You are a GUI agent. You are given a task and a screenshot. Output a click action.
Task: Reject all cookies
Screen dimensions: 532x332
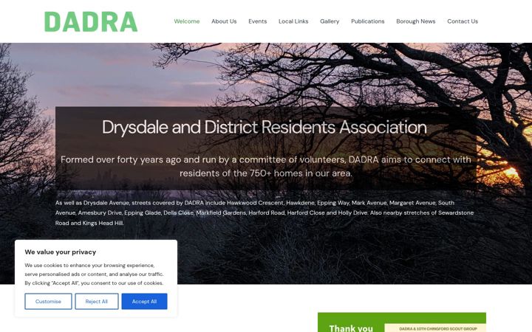(96, 301)
